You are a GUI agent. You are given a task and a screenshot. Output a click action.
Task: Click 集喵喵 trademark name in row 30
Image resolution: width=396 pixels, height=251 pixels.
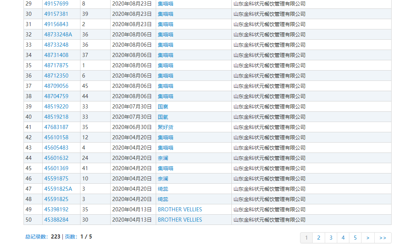point(165,14)
